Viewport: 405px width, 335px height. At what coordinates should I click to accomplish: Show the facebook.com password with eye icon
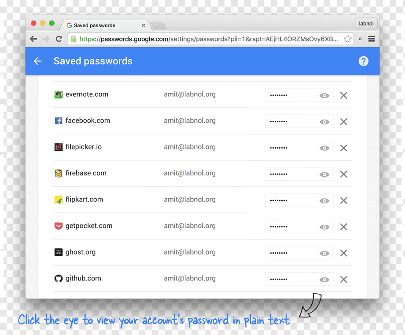click(x=324, y=122)
